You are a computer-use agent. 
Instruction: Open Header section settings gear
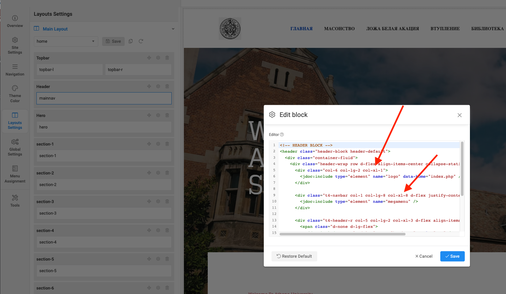click(x=158, y=86)
